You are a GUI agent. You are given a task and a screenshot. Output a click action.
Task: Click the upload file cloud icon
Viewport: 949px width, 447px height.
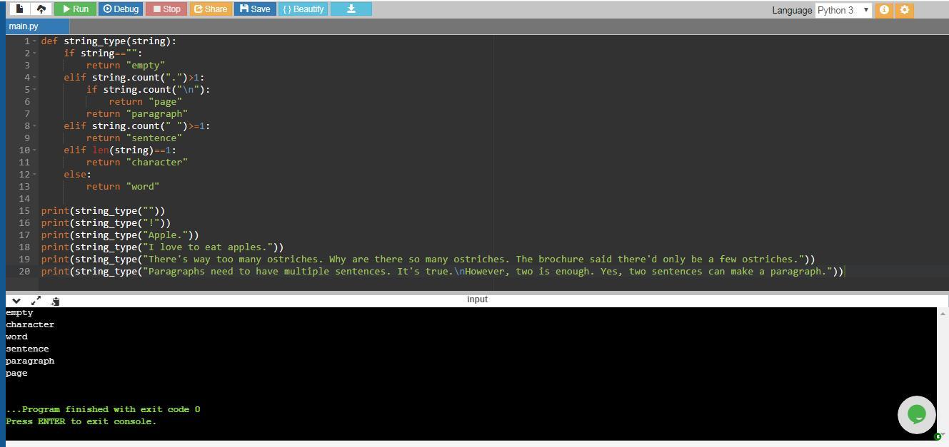41,9
